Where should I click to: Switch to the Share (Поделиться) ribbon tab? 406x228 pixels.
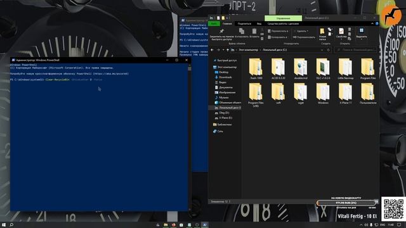pyautogui.click(x=244, y=23)
